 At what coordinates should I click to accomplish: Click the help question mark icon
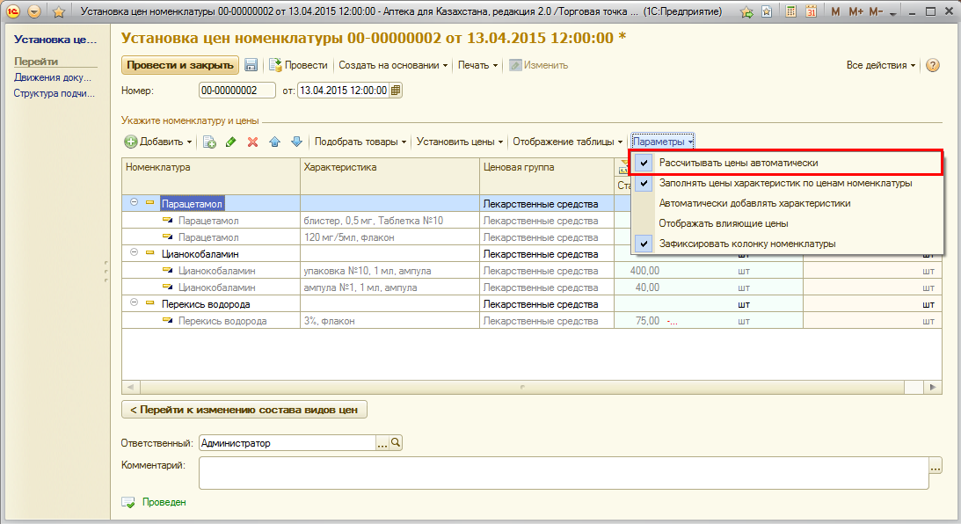pyautogui.click(x=933, y=65)
